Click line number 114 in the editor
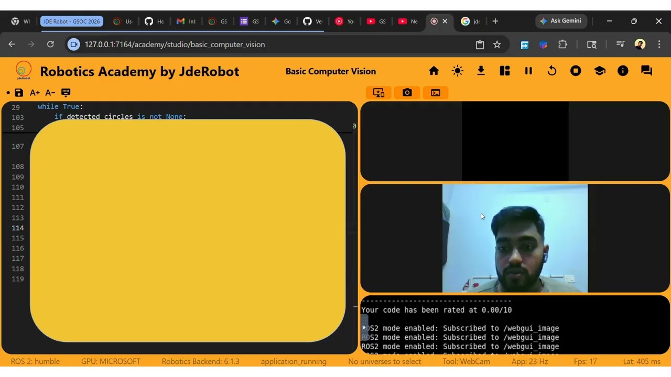671x377 pixels. pyautogui.click(x=18, y=228)
